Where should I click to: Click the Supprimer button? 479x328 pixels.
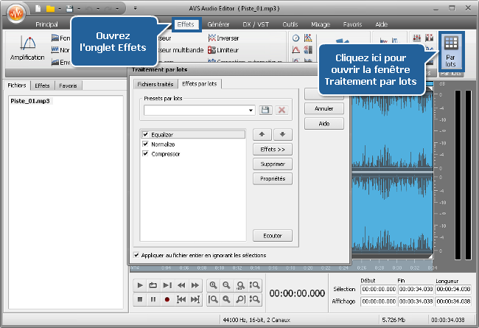[x=273, y=164]
